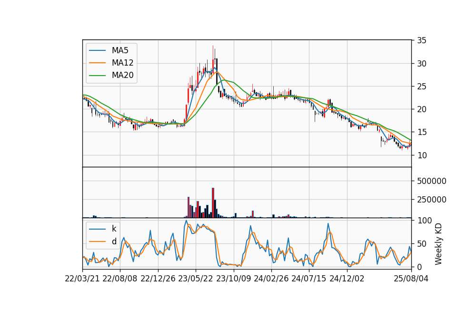The height and width of the screenshot is (328, 457).
Task: Click the k legend label in KD panel
Action: (114, 229)
